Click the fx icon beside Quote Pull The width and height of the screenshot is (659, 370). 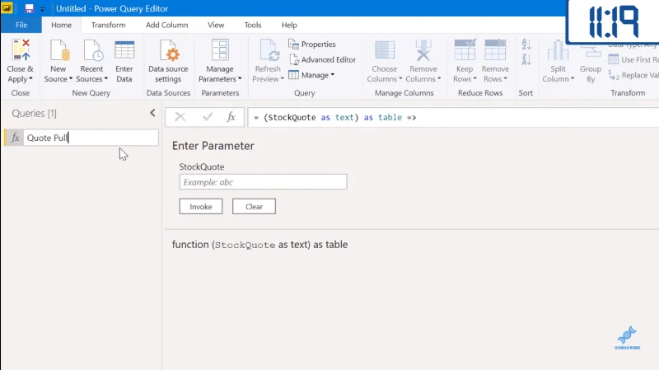[x=15, y=138]
